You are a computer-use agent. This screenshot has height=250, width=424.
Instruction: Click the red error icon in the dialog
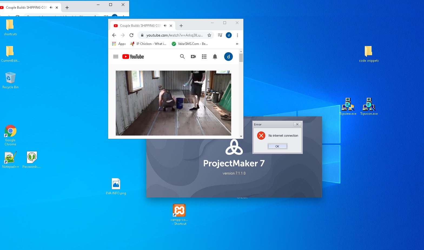point(261,136)
